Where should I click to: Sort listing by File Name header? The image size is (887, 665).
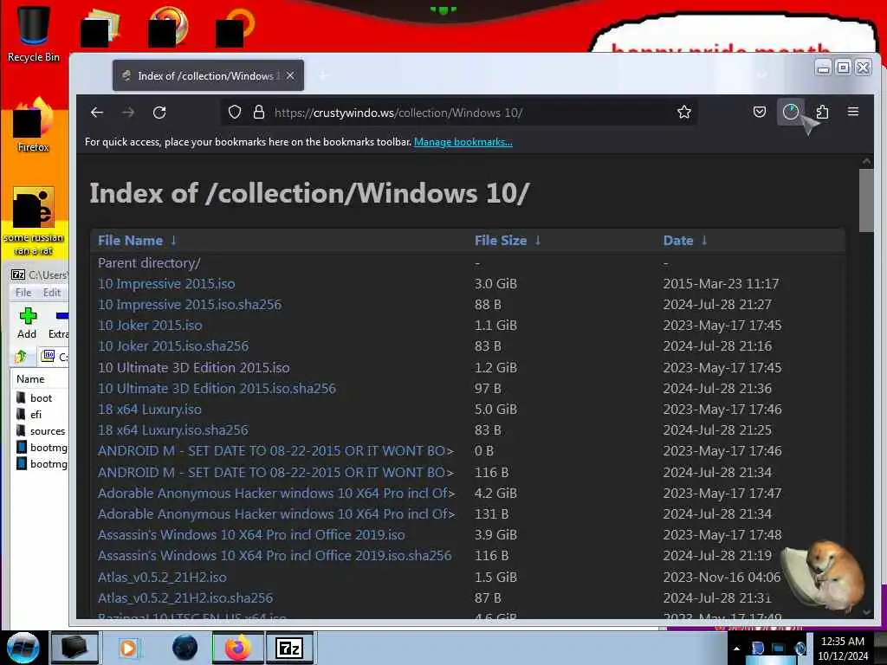pos(130,241)
